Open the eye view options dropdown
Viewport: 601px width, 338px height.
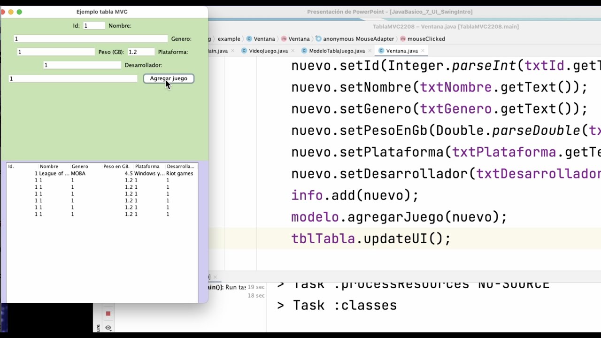coord(108,328)
